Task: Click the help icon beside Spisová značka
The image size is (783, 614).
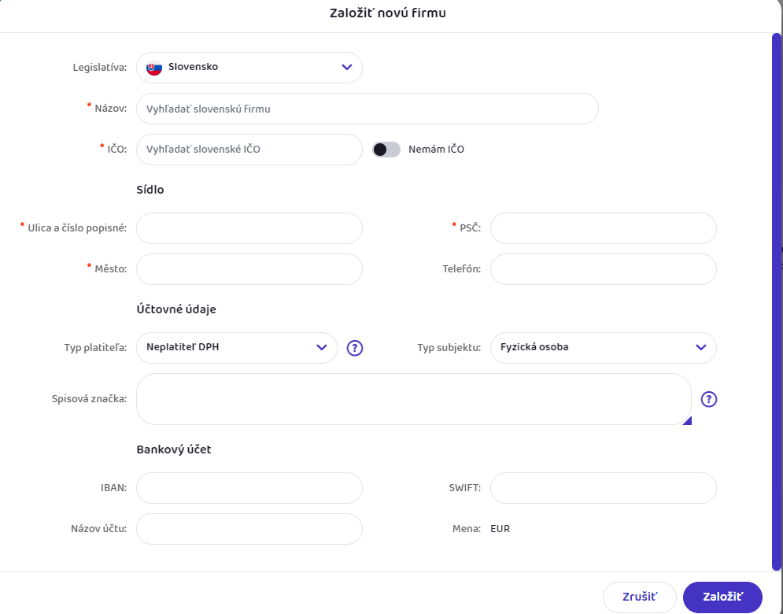Action: click(x=709, y=399)
